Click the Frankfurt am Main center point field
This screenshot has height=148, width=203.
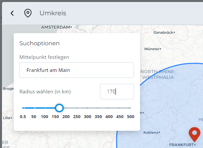point(77,70)
